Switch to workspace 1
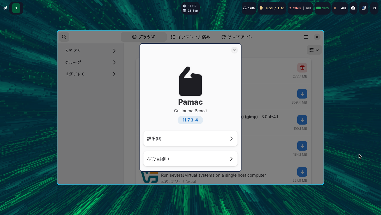Screen dimensions: 381x215 (x=16, y=8)
